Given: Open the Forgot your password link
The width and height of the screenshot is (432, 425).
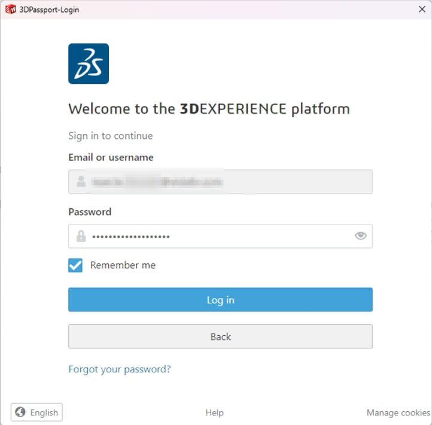Looking at the screenshot, I should point(120,369).
